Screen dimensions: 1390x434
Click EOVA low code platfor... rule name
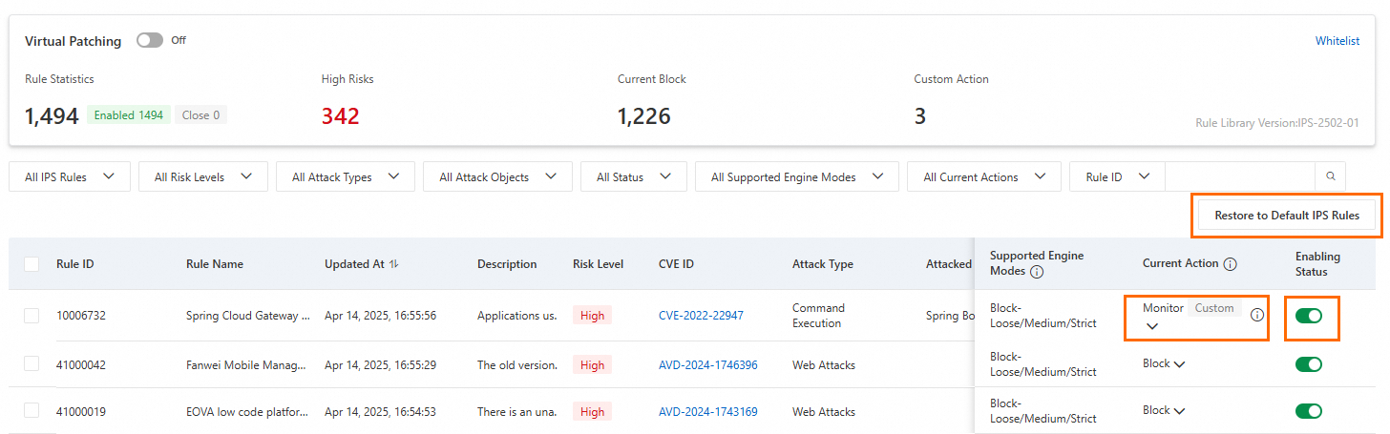point(247,412)
